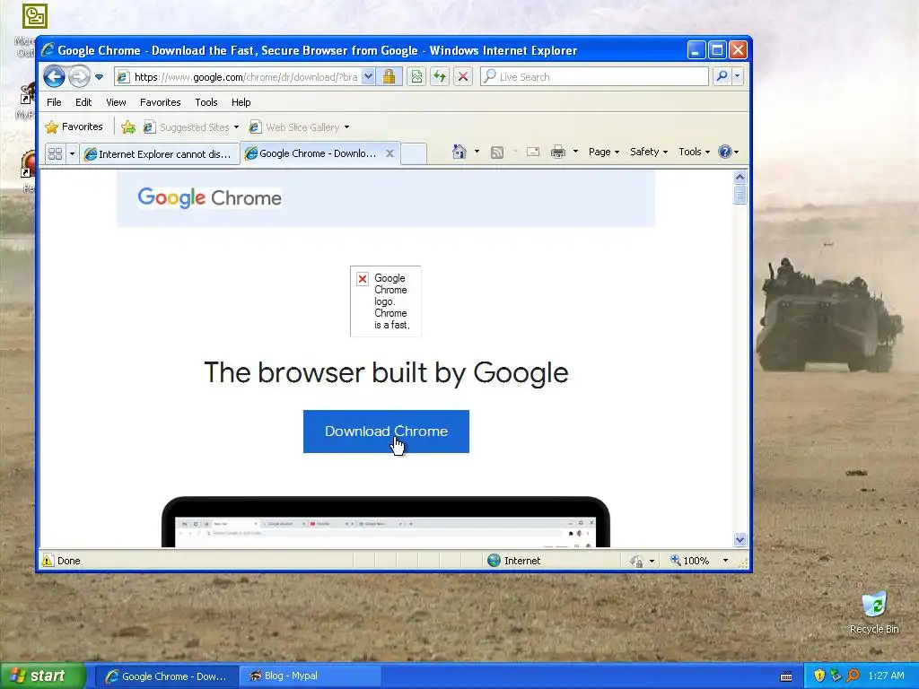
Task: Open the Safety command menu
Action: 648,152
